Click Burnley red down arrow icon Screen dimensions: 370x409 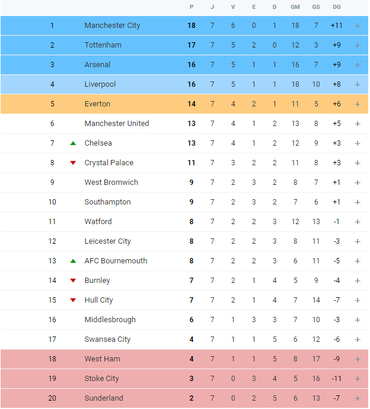pyautogui.click(x=73, y=281)
